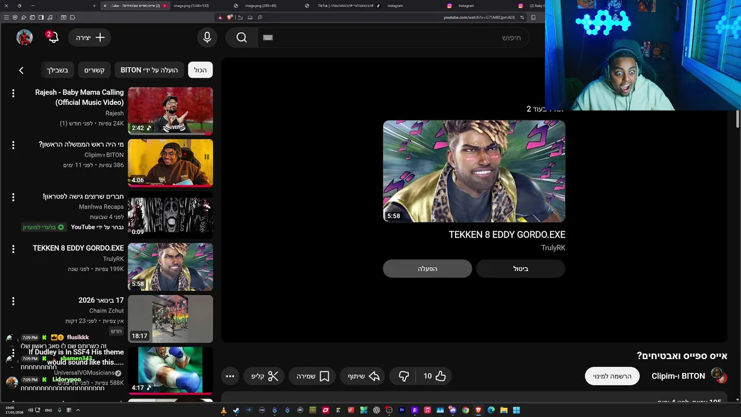
Task: Click הרשמה למינוי subscribe button
Action: [x=612, y=376]
